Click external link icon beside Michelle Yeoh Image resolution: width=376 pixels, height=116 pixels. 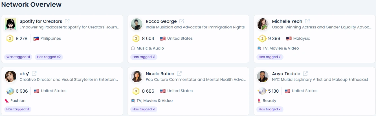(x=307, y=21)
